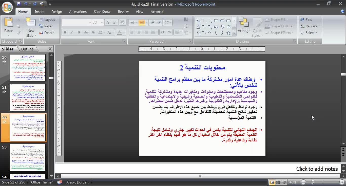346x186 pixels.
Task: Center-align the paragraph text
Action: [139, 32]
